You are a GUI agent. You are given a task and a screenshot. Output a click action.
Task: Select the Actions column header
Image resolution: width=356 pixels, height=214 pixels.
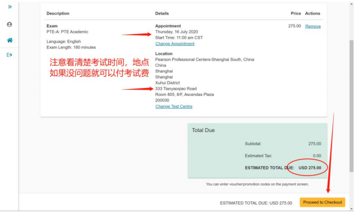(x=313, y=13)
